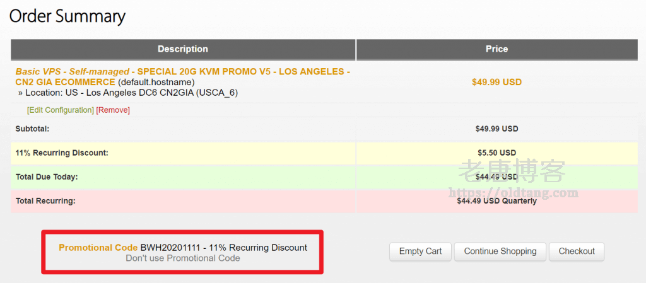
Task: Remove the VPS item from cart
Action: point(113,110)
